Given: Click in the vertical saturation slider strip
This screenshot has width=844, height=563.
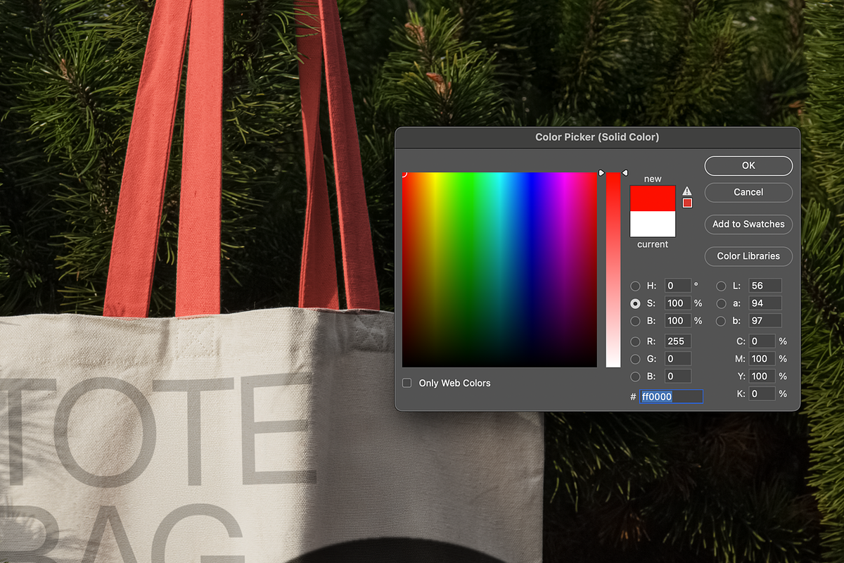Looking at the screenshot, I should (613, 270).
